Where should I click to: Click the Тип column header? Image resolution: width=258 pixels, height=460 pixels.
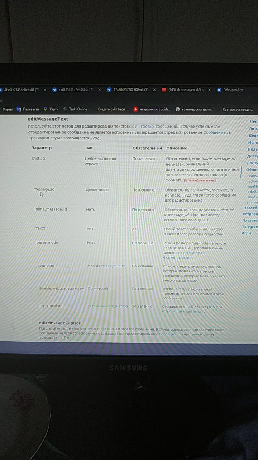tap(89, 148)
